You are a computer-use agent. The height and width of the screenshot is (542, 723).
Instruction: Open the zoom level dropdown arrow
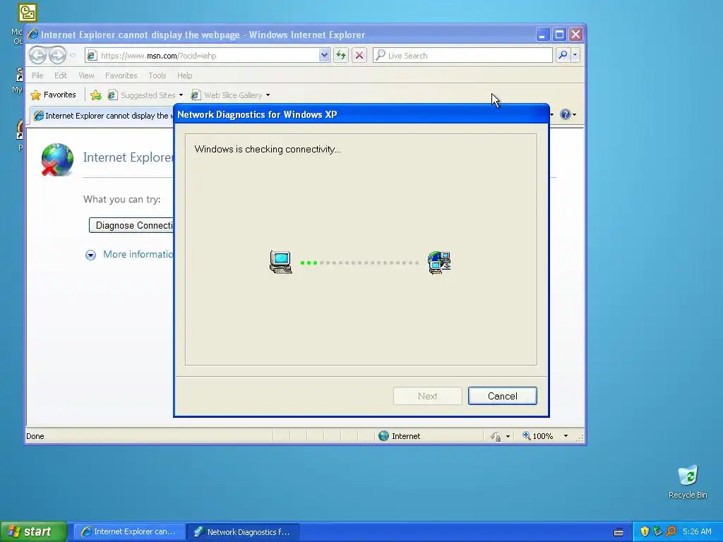click(x=566, y=436)
